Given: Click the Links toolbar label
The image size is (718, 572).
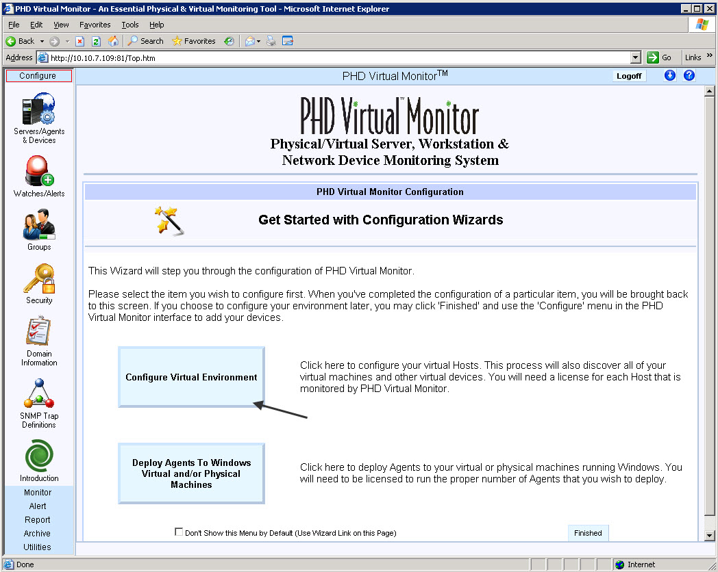Looking at the screenshot, I should [693, 57].
